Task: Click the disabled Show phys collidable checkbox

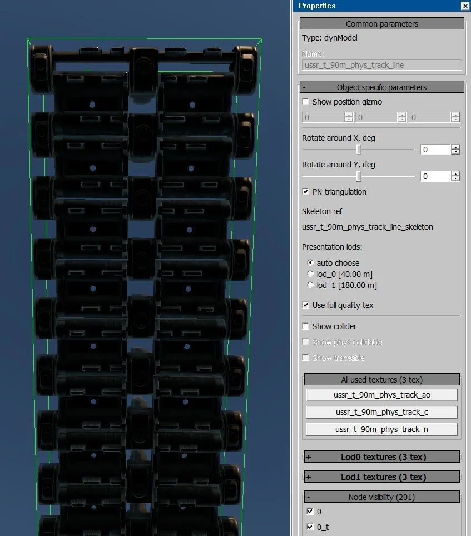Action: pyautogui.click(x=306, y=342)
